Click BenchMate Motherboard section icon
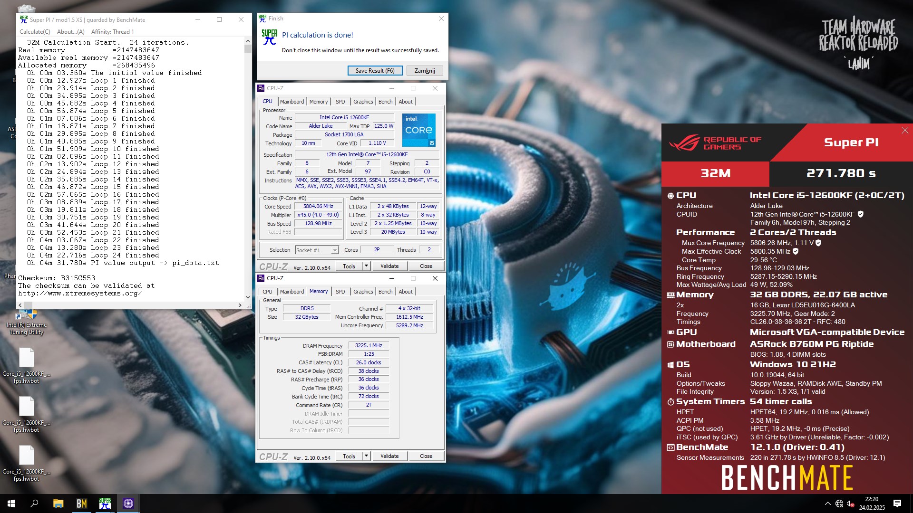913x513 pixels. [670, 344]
